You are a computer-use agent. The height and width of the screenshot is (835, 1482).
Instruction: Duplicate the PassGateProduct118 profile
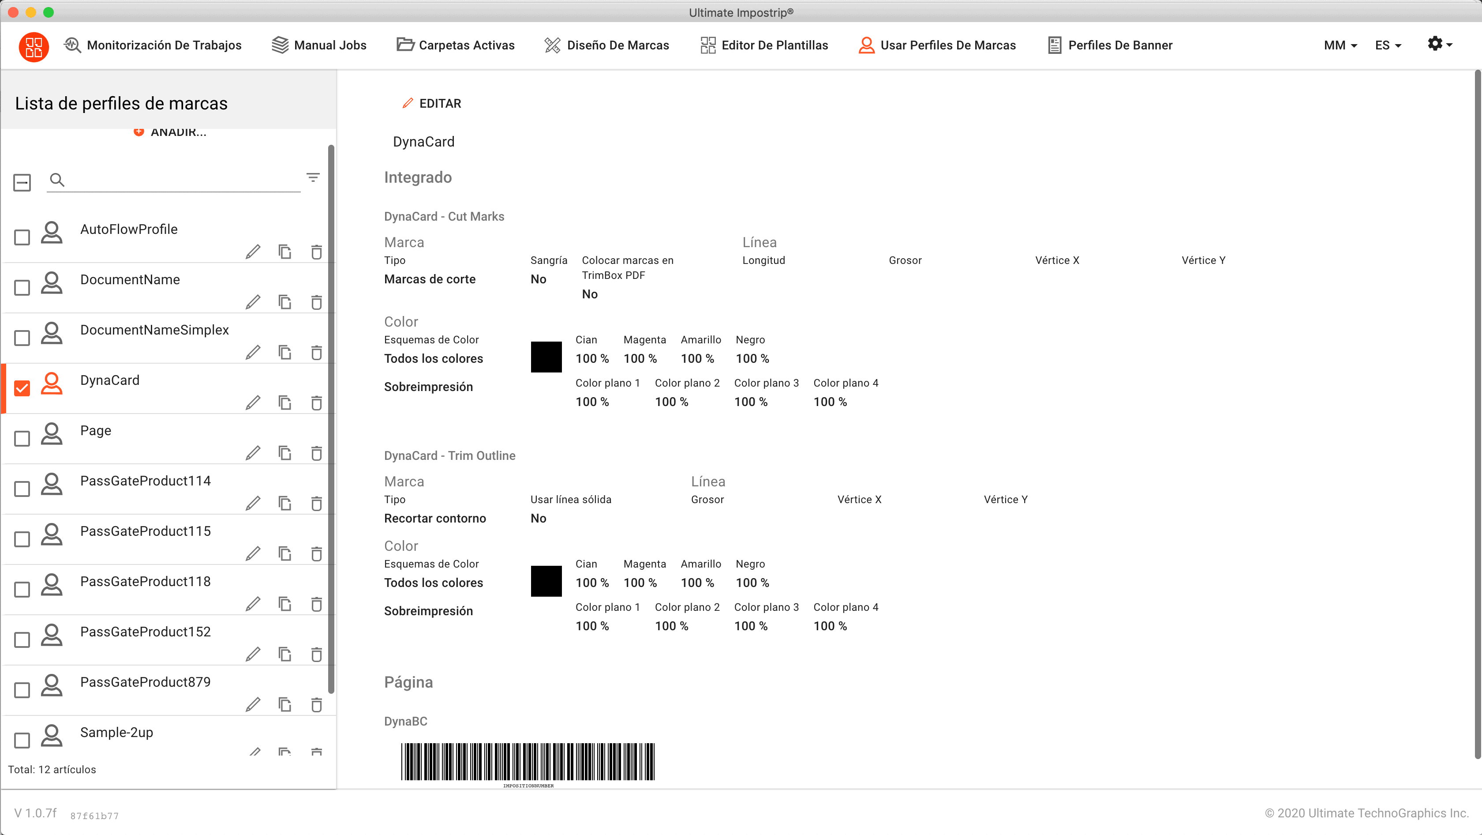pyautogui.click(x=285, y=604)
